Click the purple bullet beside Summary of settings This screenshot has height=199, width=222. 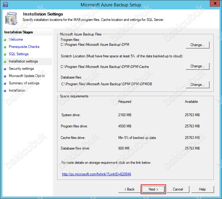pyautogui.click(x=5, y=83)
